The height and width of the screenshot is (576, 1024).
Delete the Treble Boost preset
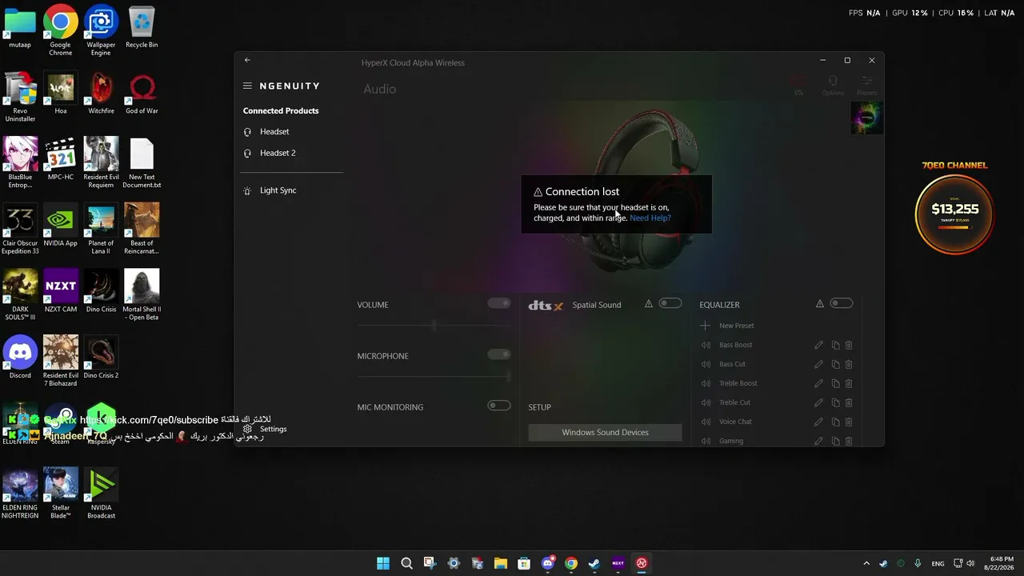(849, 383)
